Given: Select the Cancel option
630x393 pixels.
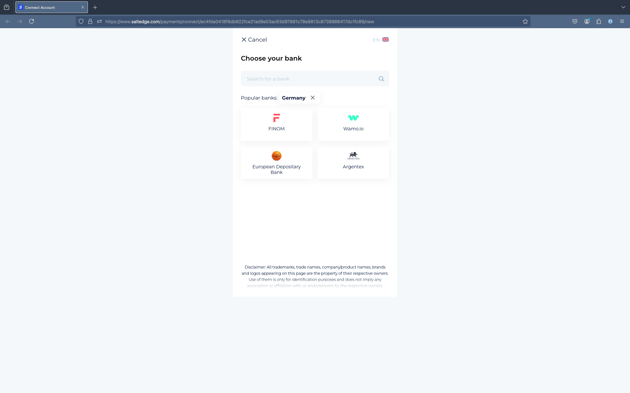Looking at the screenshot, I should [x=254, y=40].
